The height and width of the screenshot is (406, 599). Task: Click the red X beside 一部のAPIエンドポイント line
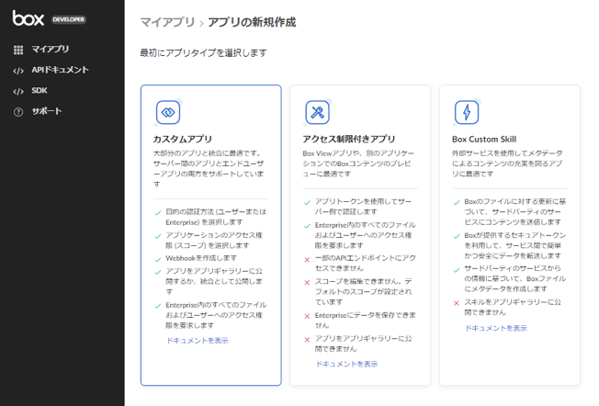pos(307,260)
